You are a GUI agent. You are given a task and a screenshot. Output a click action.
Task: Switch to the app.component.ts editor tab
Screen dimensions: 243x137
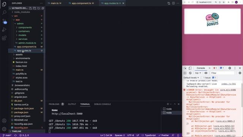81,3
